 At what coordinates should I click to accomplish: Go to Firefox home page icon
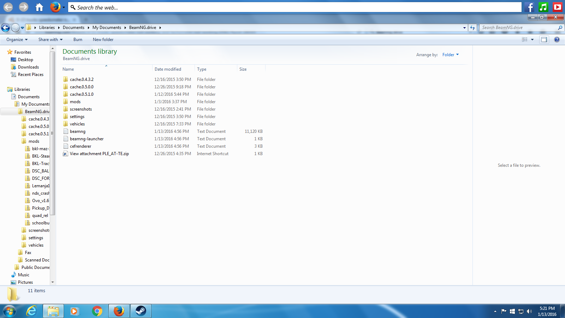coord(39,7)
